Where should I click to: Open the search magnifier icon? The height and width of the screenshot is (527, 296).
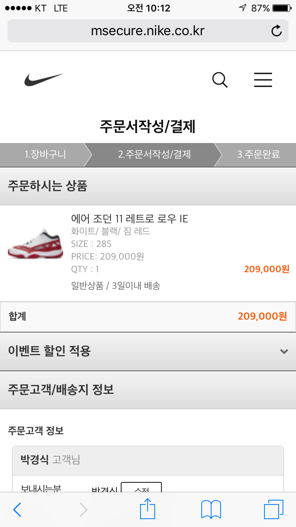point(220,80)
